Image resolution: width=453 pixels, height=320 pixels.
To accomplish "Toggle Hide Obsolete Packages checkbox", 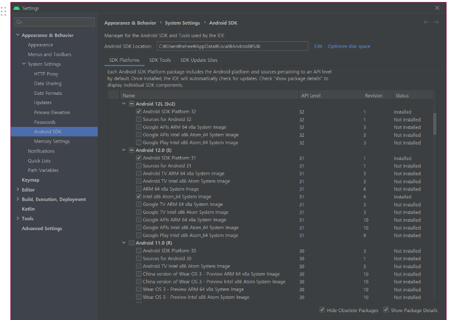I will pos(322,310).
